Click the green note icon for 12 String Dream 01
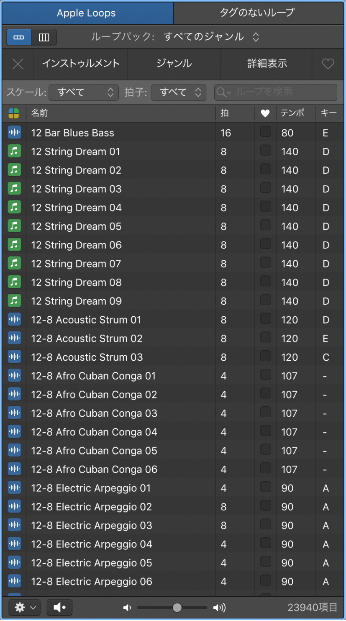This screenshot has width=346, height=621. click(x=14, y=151)
